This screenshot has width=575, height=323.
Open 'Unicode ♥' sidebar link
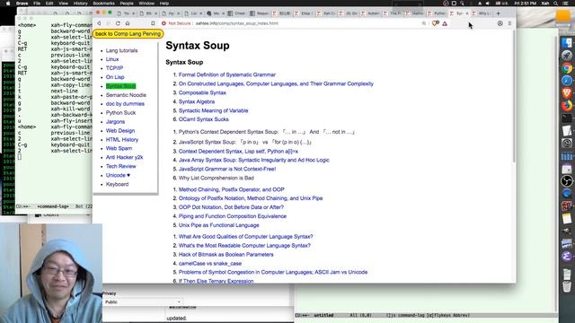[118, 176]
